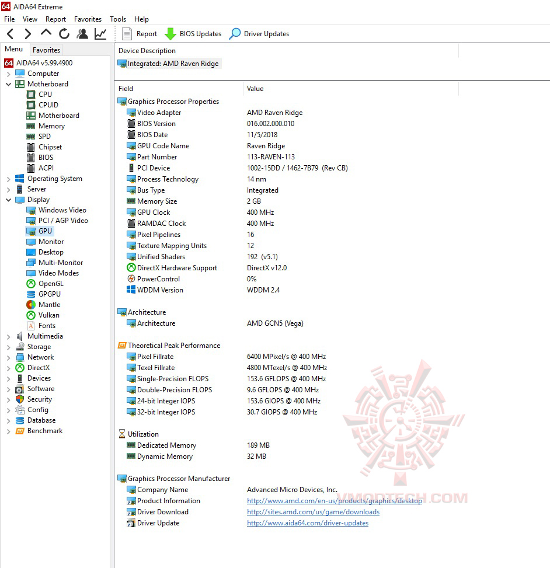The image size is (550, 568).
Task: Open the Tools menu
Action: pyautogui.click(x=118, y=19)
